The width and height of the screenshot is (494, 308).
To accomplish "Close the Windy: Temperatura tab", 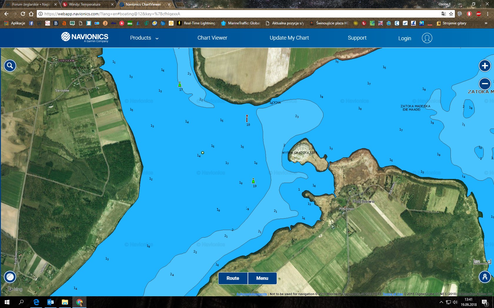I will pyautogui.click(x=112, y=4).
